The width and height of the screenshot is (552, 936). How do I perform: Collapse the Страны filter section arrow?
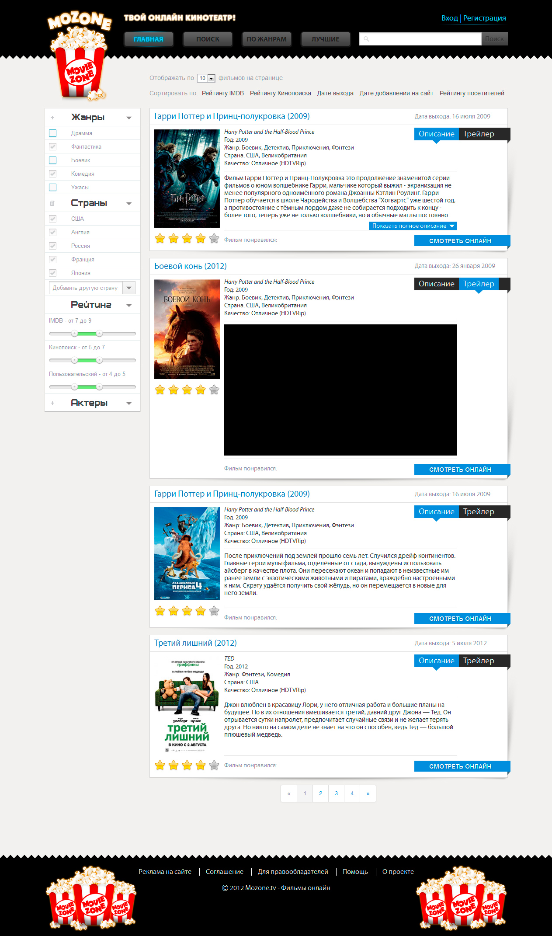click(x=129, y=204)
